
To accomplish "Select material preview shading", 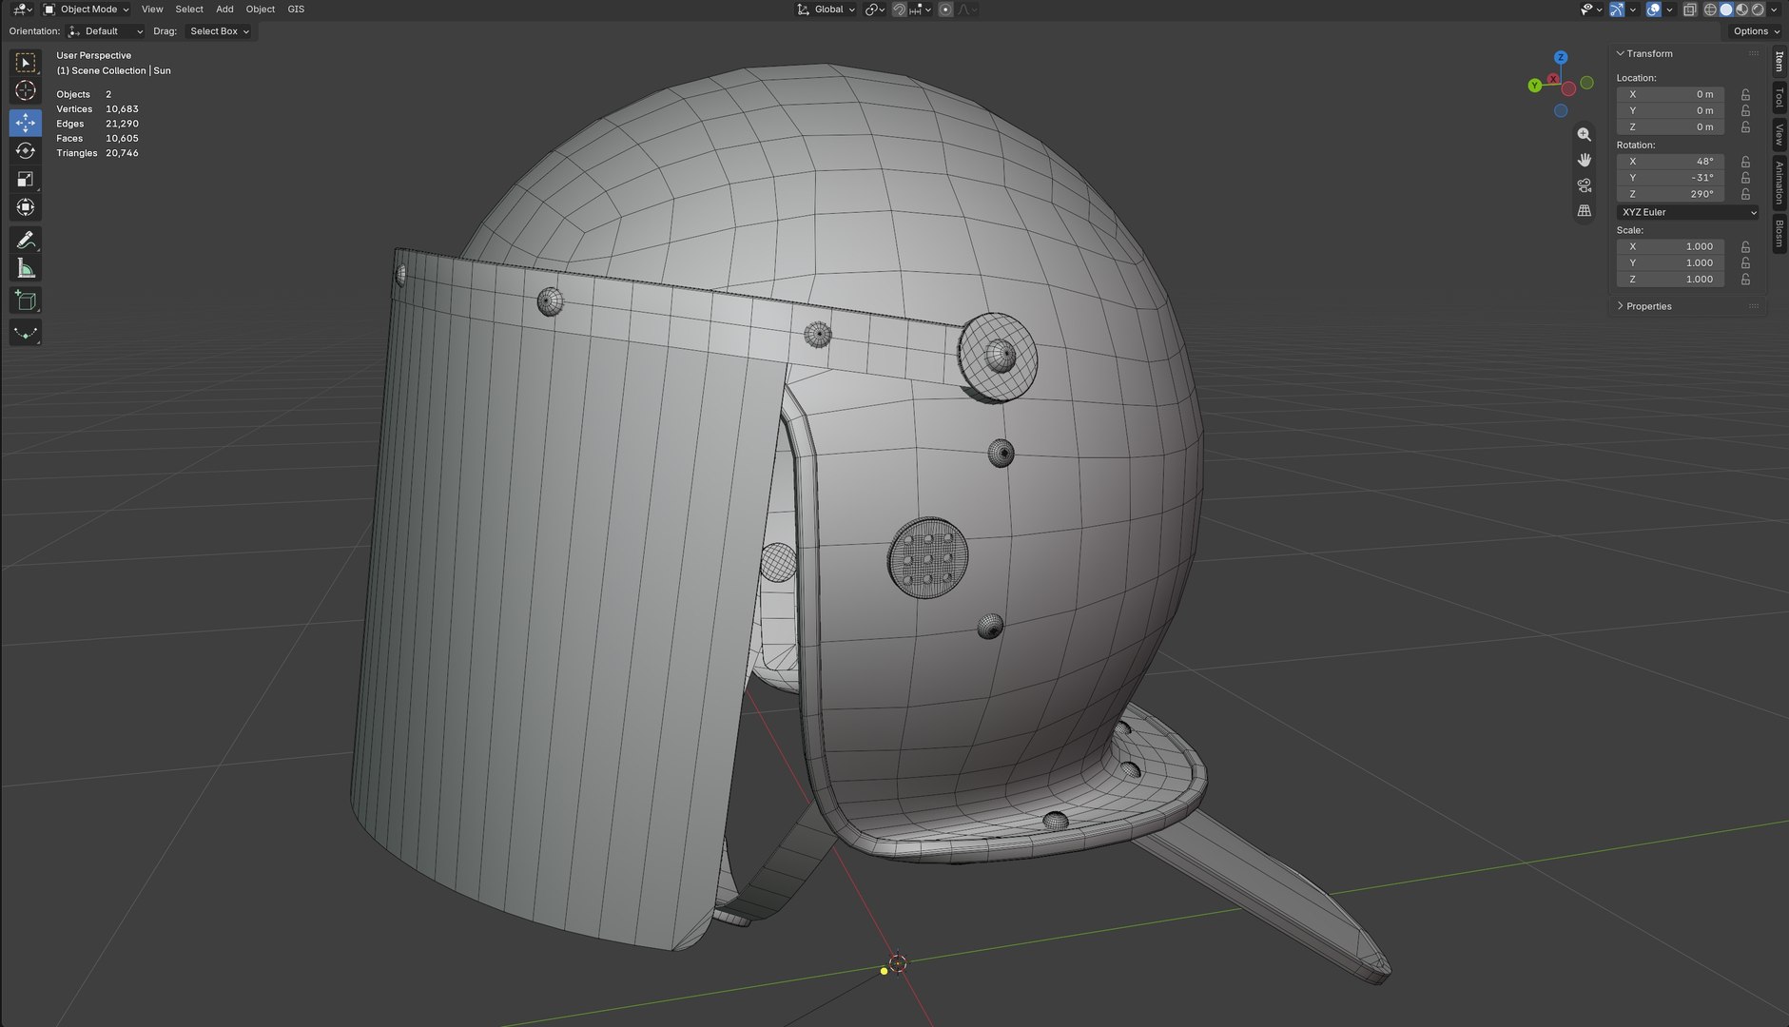I will [1741, 10].
